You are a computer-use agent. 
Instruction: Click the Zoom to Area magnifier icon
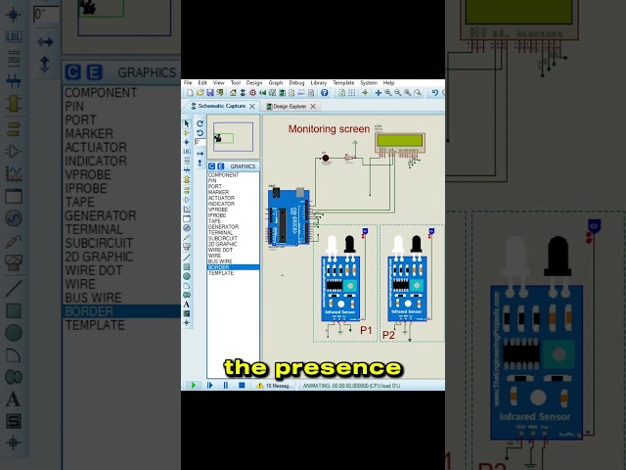(418, 93)
